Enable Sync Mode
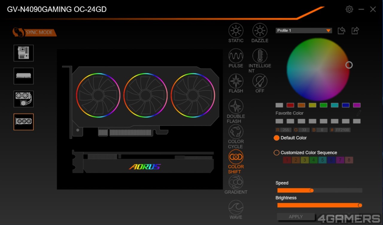 (34, 32)
